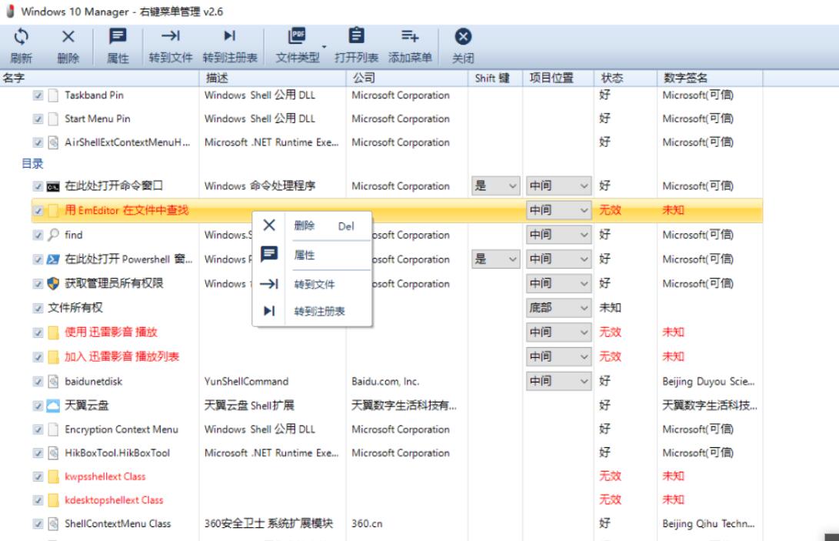Sort by the 描述 column header
The image size is (839, 541).
click(x=273, y=78)
